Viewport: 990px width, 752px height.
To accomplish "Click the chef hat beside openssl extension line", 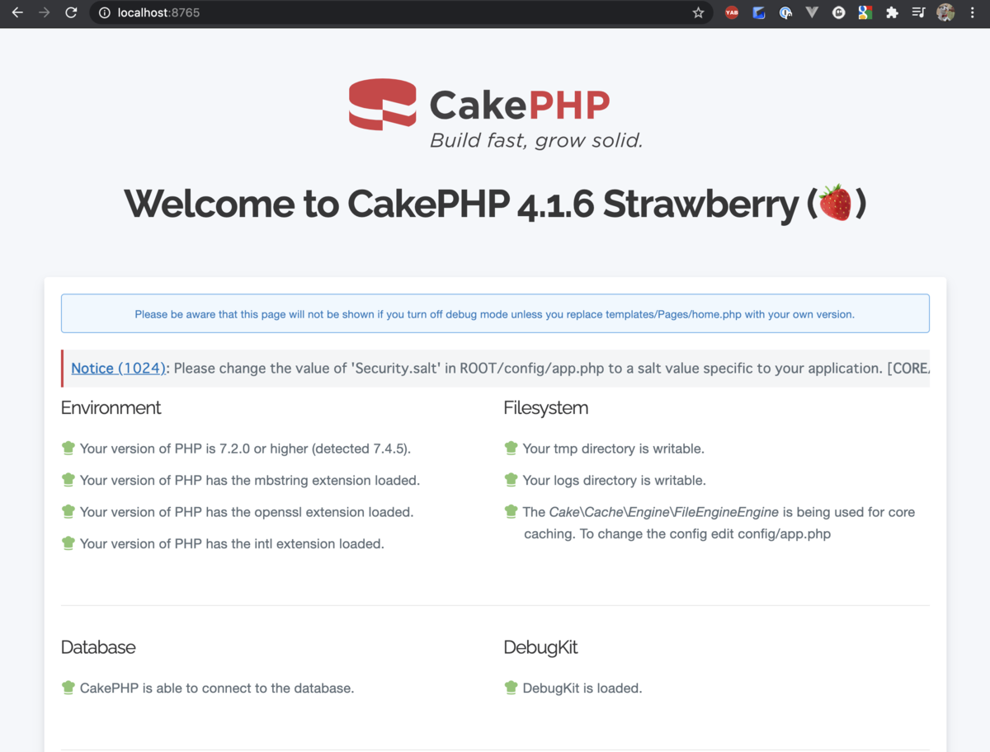I will pos(68,511).
